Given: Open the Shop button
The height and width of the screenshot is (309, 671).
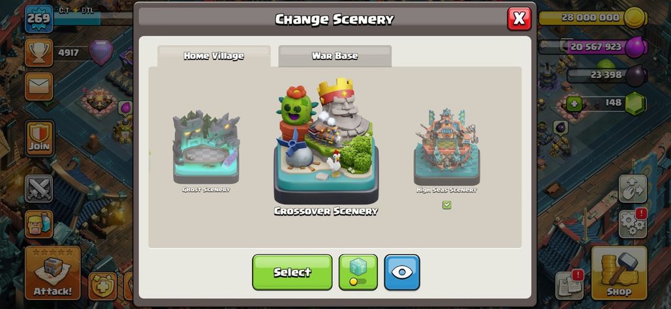Looking at the screenshot, I should coord(619,272).
